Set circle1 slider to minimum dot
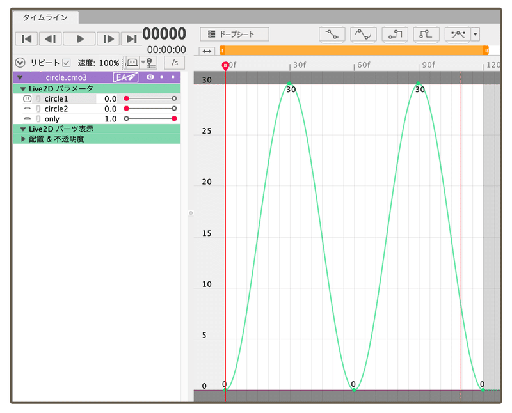Image resolution: width=512 pixels, height=413 pixels. click(126, 98)
